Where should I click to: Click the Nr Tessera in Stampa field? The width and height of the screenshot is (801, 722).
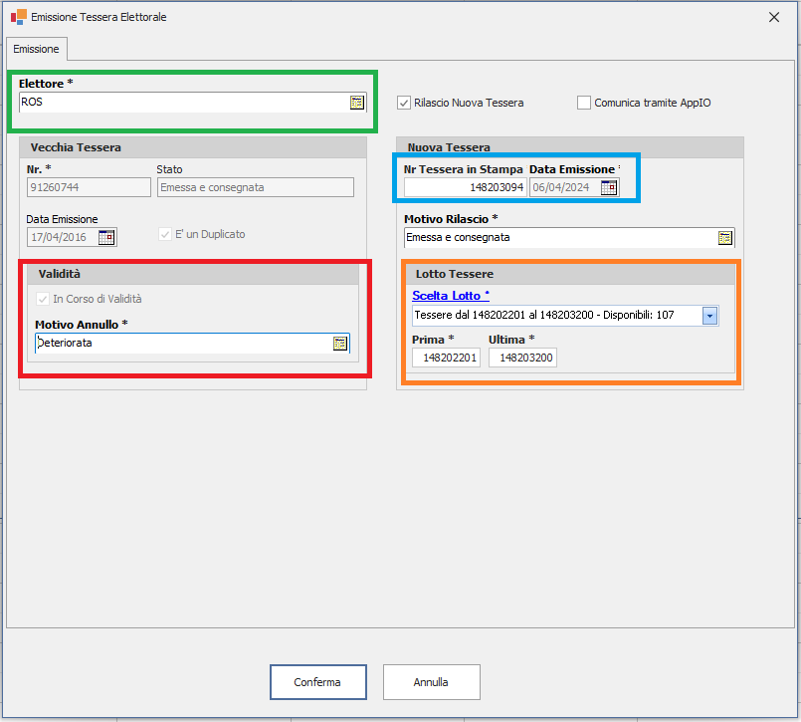(x=466, y=187)
